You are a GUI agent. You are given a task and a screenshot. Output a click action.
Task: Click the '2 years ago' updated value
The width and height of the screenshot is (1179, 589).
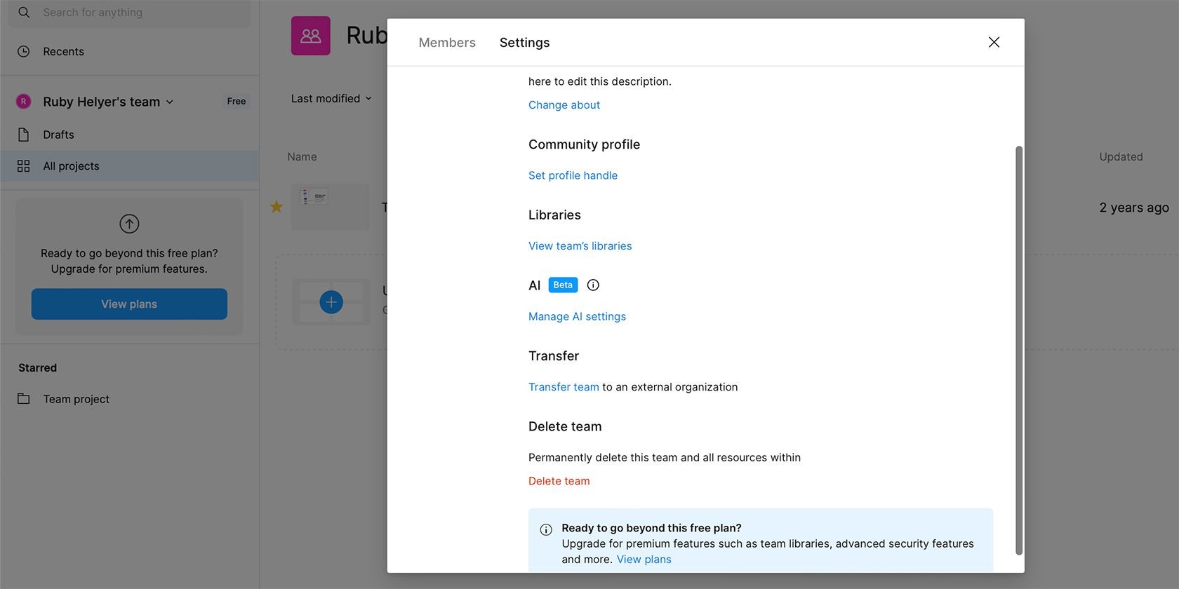(x=1134, y=208)
